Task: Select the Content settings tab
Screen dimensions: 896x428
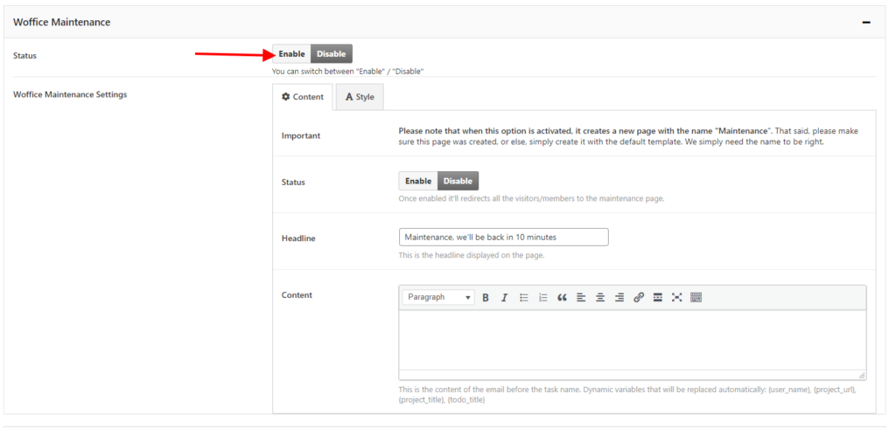Action: [x=303, y=97]
